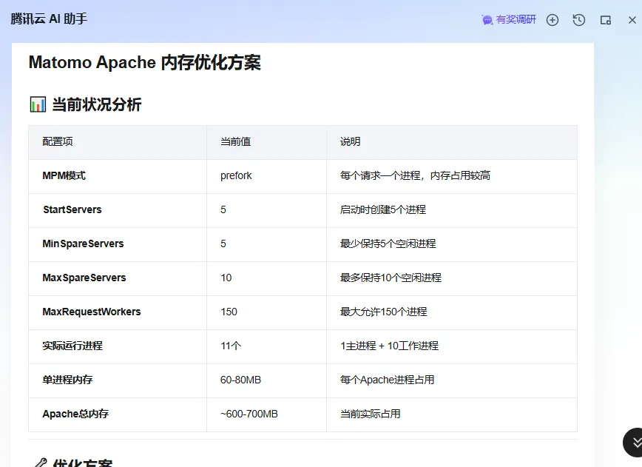Click the 说明 column header
642x467 pixels.
tap(350, 142)
